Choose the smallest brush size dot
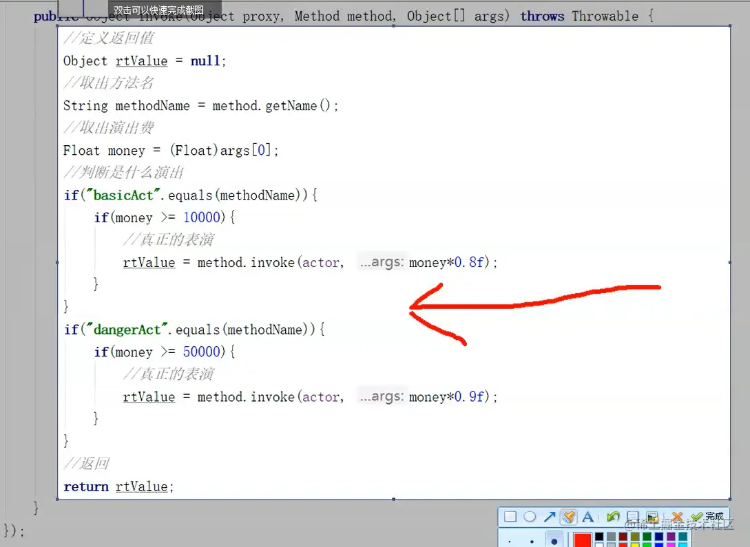 click(510, 541)
